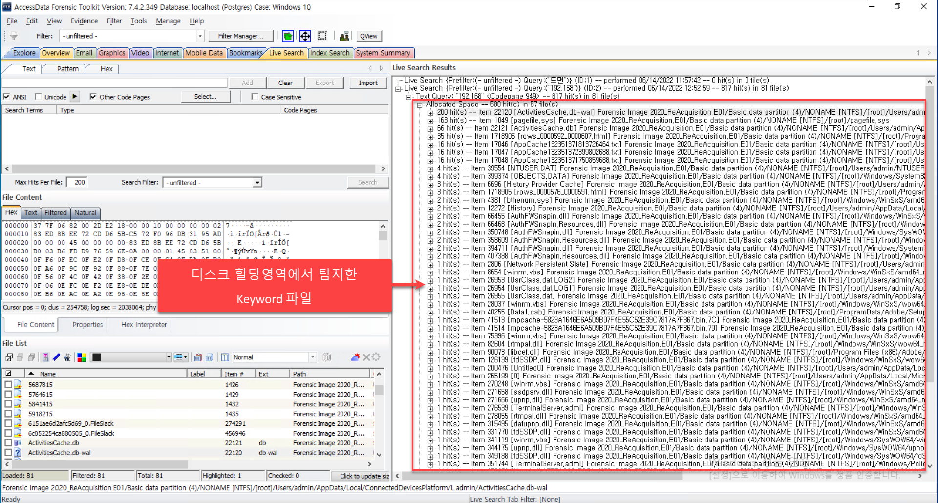Enable Case Sensitive checkbox
938x503 pixels.
coord(255,97)
